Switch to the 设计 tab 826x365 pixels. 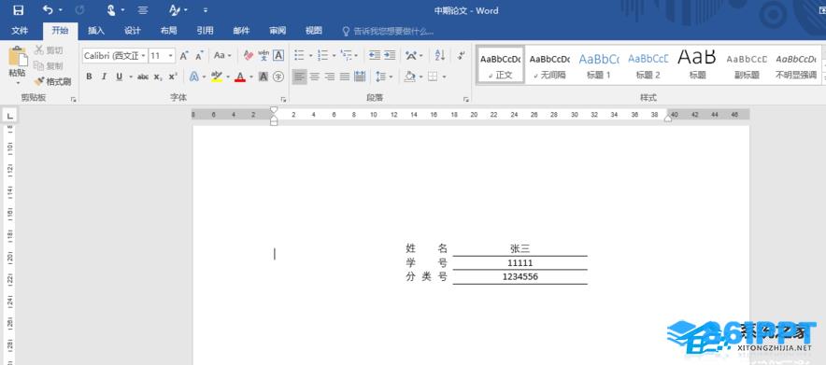coord(133,31)
